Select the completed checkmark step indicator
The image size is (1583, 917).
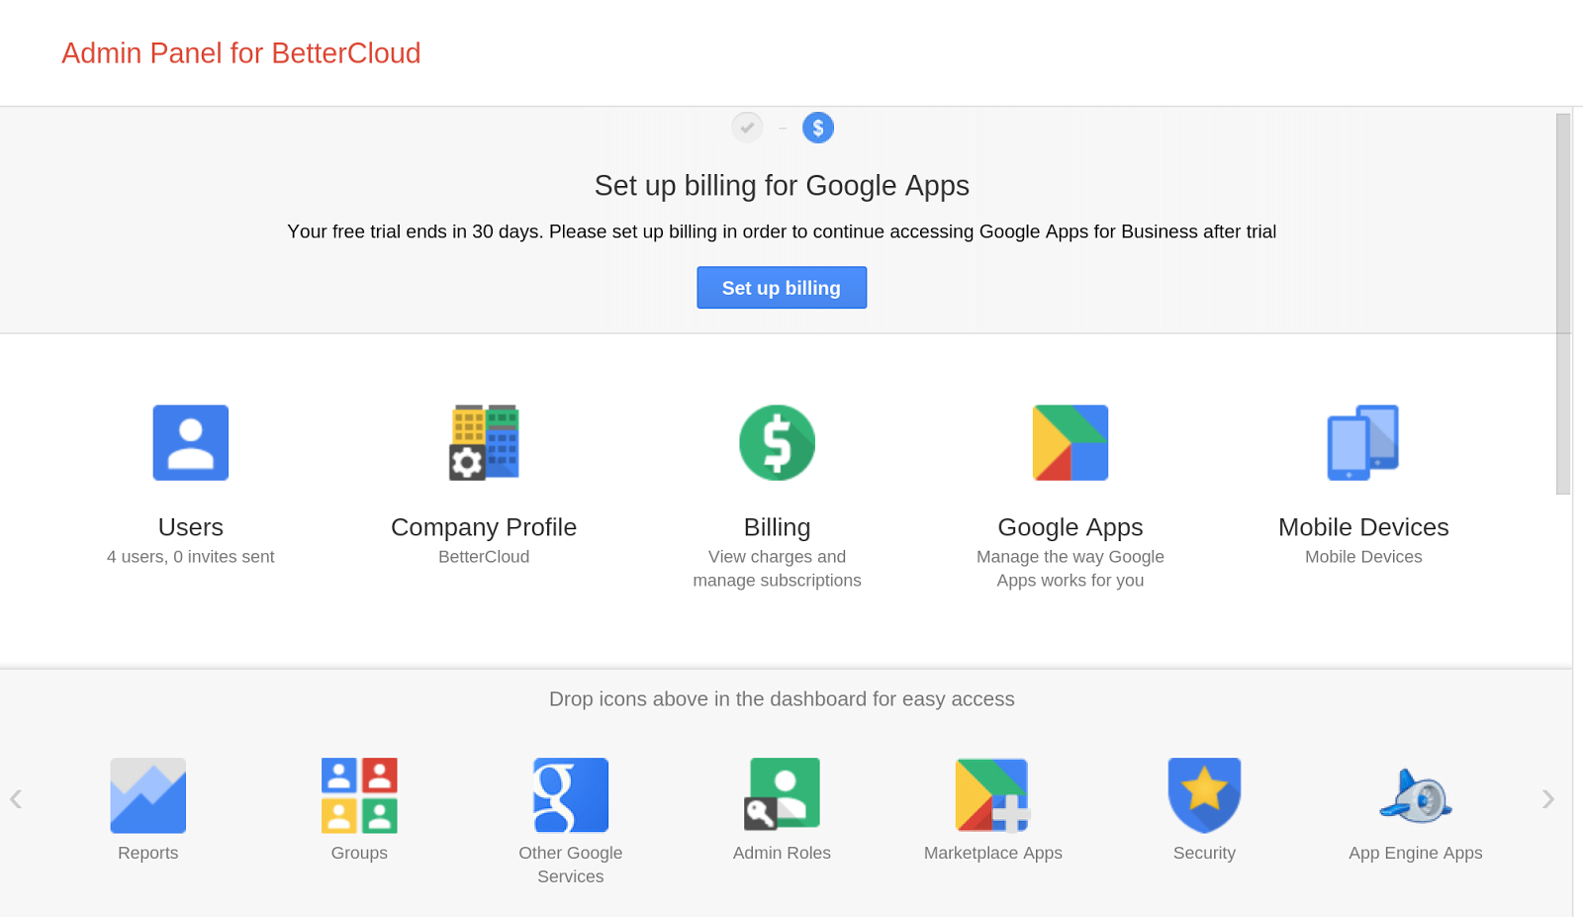coord(747,128)
